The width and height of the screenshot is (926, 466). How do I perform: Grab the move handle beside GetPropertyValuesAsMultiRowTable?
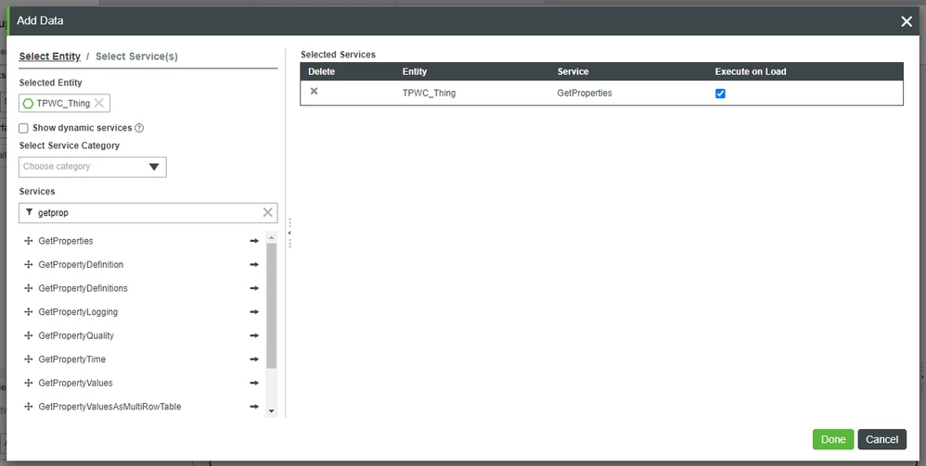click(28, 407)
